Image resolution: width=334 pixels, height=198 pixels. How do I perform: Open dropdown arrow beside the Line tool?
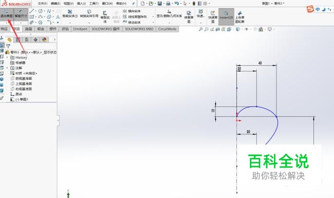click(35, 11)
